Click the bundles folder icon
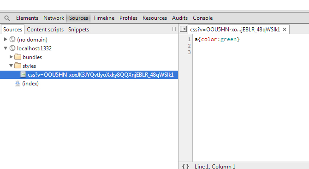This screenshot has width=309, height=169. [x=18, y=57]
